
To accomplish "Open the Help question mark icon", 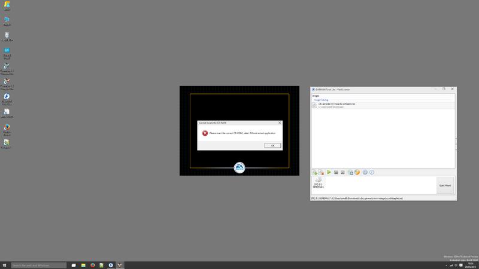I will click(372, 172).
